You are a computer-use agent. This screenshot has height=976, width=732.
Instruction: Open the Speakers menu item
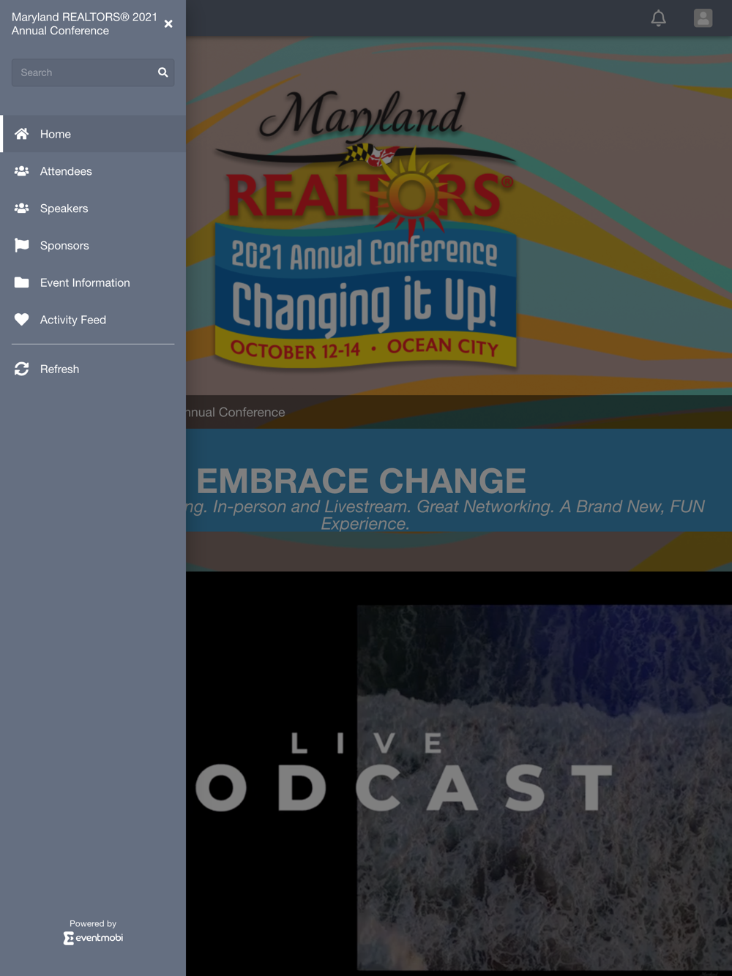click(93, 209)
